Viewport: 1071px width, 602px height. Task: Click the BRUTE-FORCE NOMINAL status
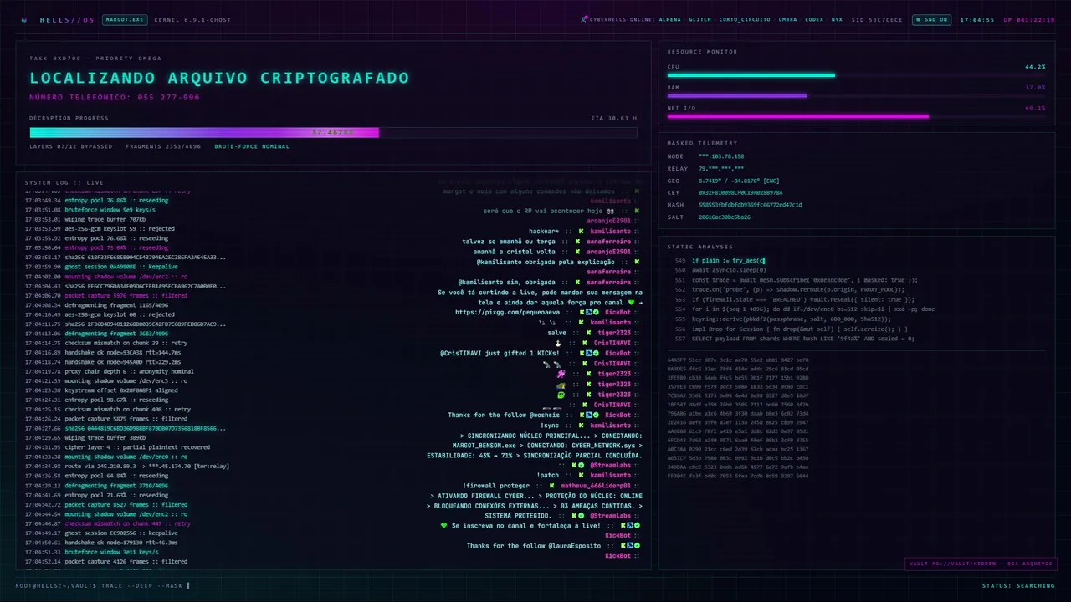pyautogui.click(x=252, y=146)
